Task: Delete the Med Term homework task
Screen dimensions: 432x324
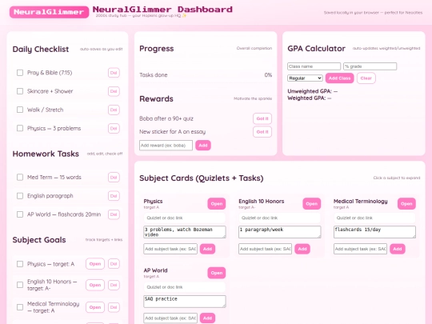Action: 114,178
